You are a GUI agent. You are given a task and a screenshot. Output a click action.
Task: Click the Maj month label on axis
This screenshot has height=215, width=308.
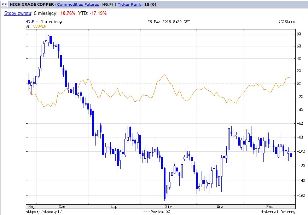click(31, 206)
